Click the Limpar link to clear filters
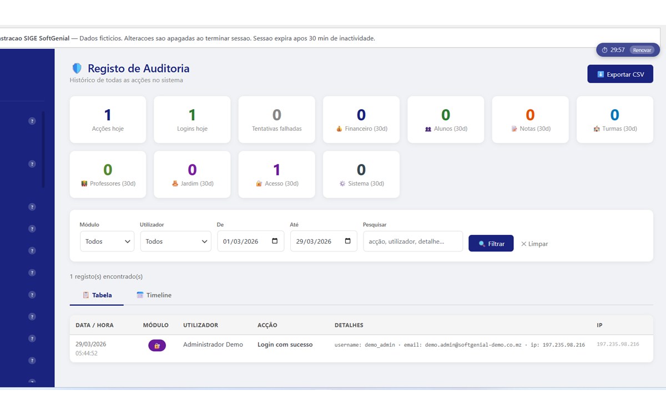This screenshot has width=666, height=416. 533,243
